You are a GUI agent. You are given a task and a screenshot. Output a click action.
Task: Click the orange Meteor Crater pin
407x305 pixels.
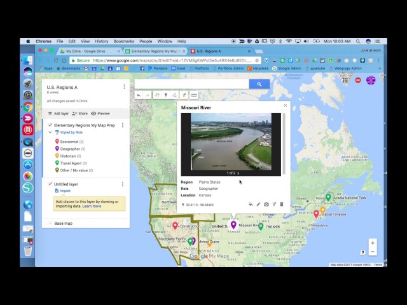click(x=209, y=243)
